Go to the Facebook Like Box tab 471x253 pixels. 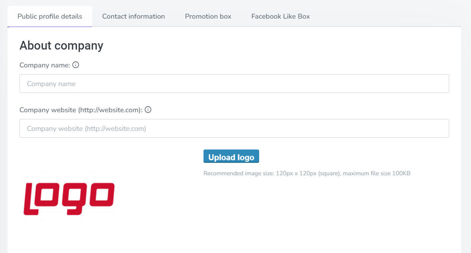coord(281,17)
